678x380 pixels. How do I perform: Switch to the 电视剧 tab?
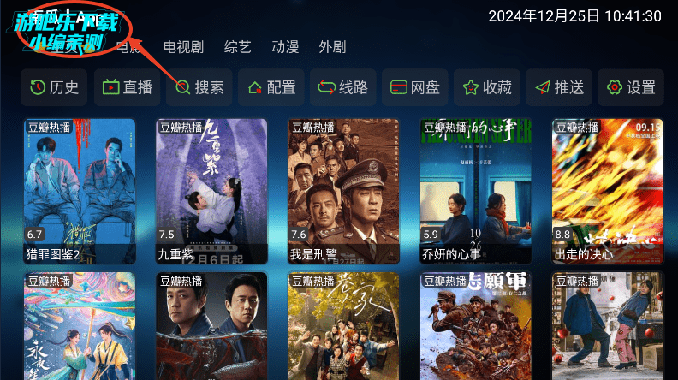coord(183,47)
